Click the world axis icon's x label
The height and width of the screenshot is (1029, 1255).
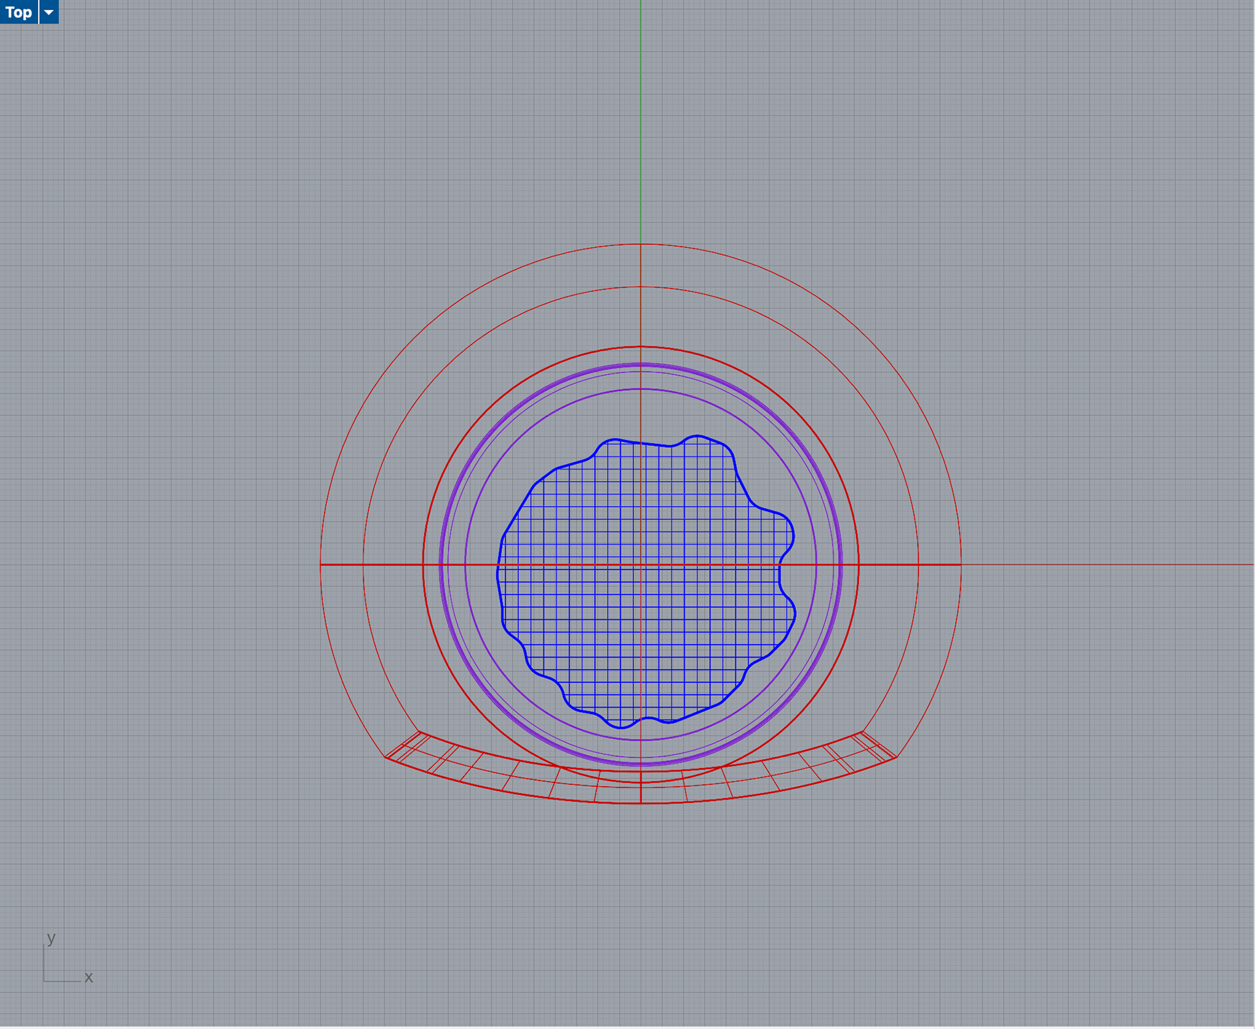coord(88,977)
